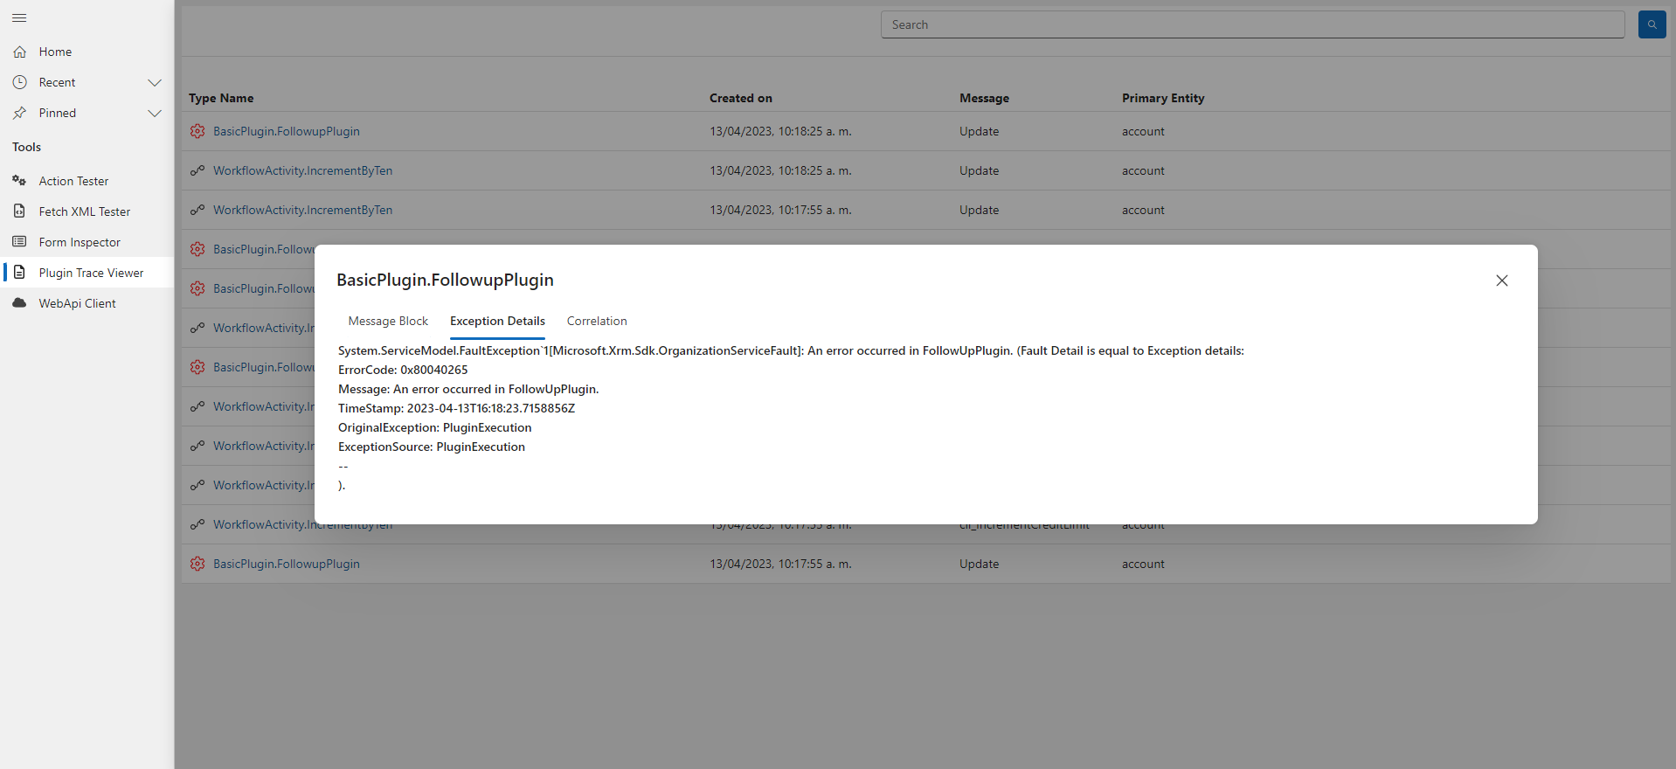Select the Plugin Trace Viewer icon

(x=19, y=273)
